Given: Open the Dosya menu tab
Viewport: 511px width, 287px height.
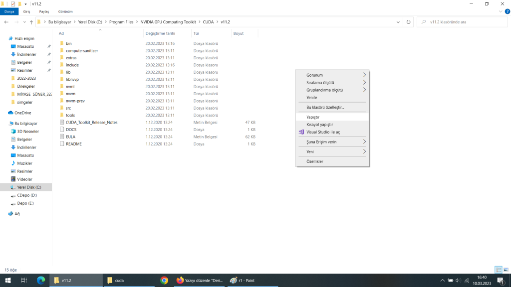Looking at the screenshot, I should click(9, 11).
